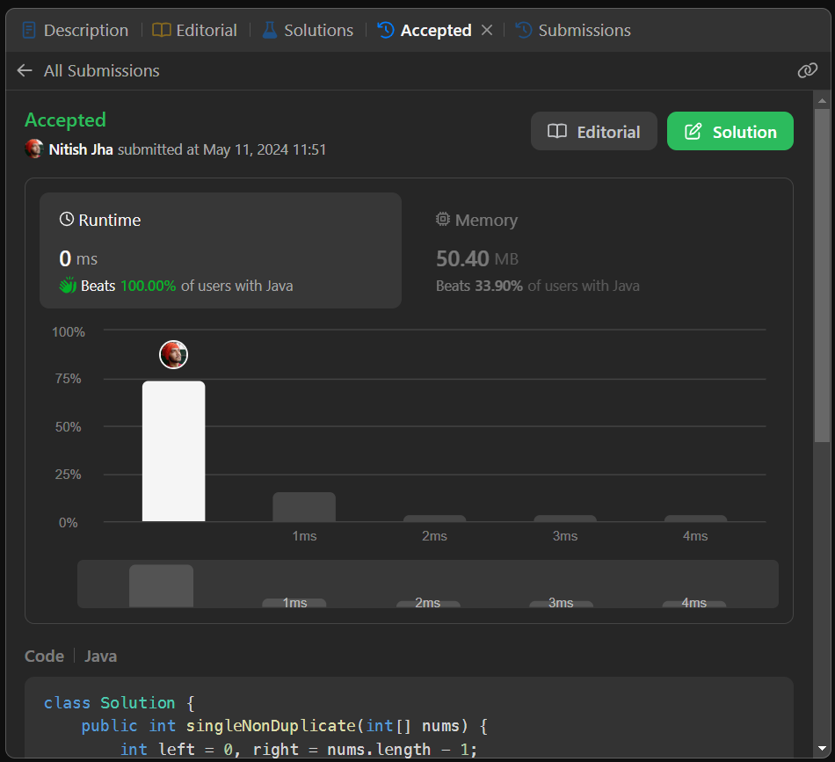Click the green Solution button
835x762 pixels.
point(730,131)
